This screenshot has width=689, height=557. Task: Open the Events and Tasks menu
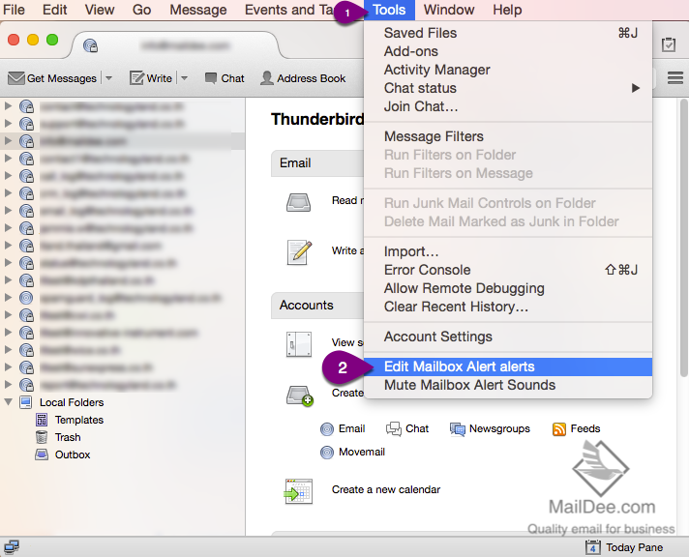[290, 10]
